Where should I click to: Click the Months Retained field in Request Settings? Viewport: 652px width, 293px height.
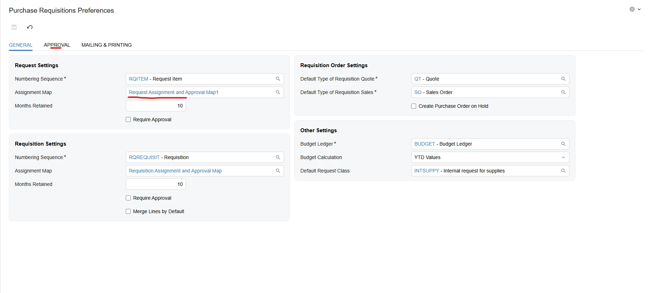pos(156,106)
